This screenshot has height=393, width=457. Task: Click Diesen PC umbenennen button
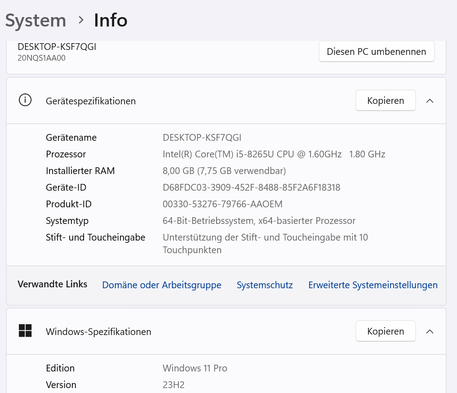click(x=377, y=51)
